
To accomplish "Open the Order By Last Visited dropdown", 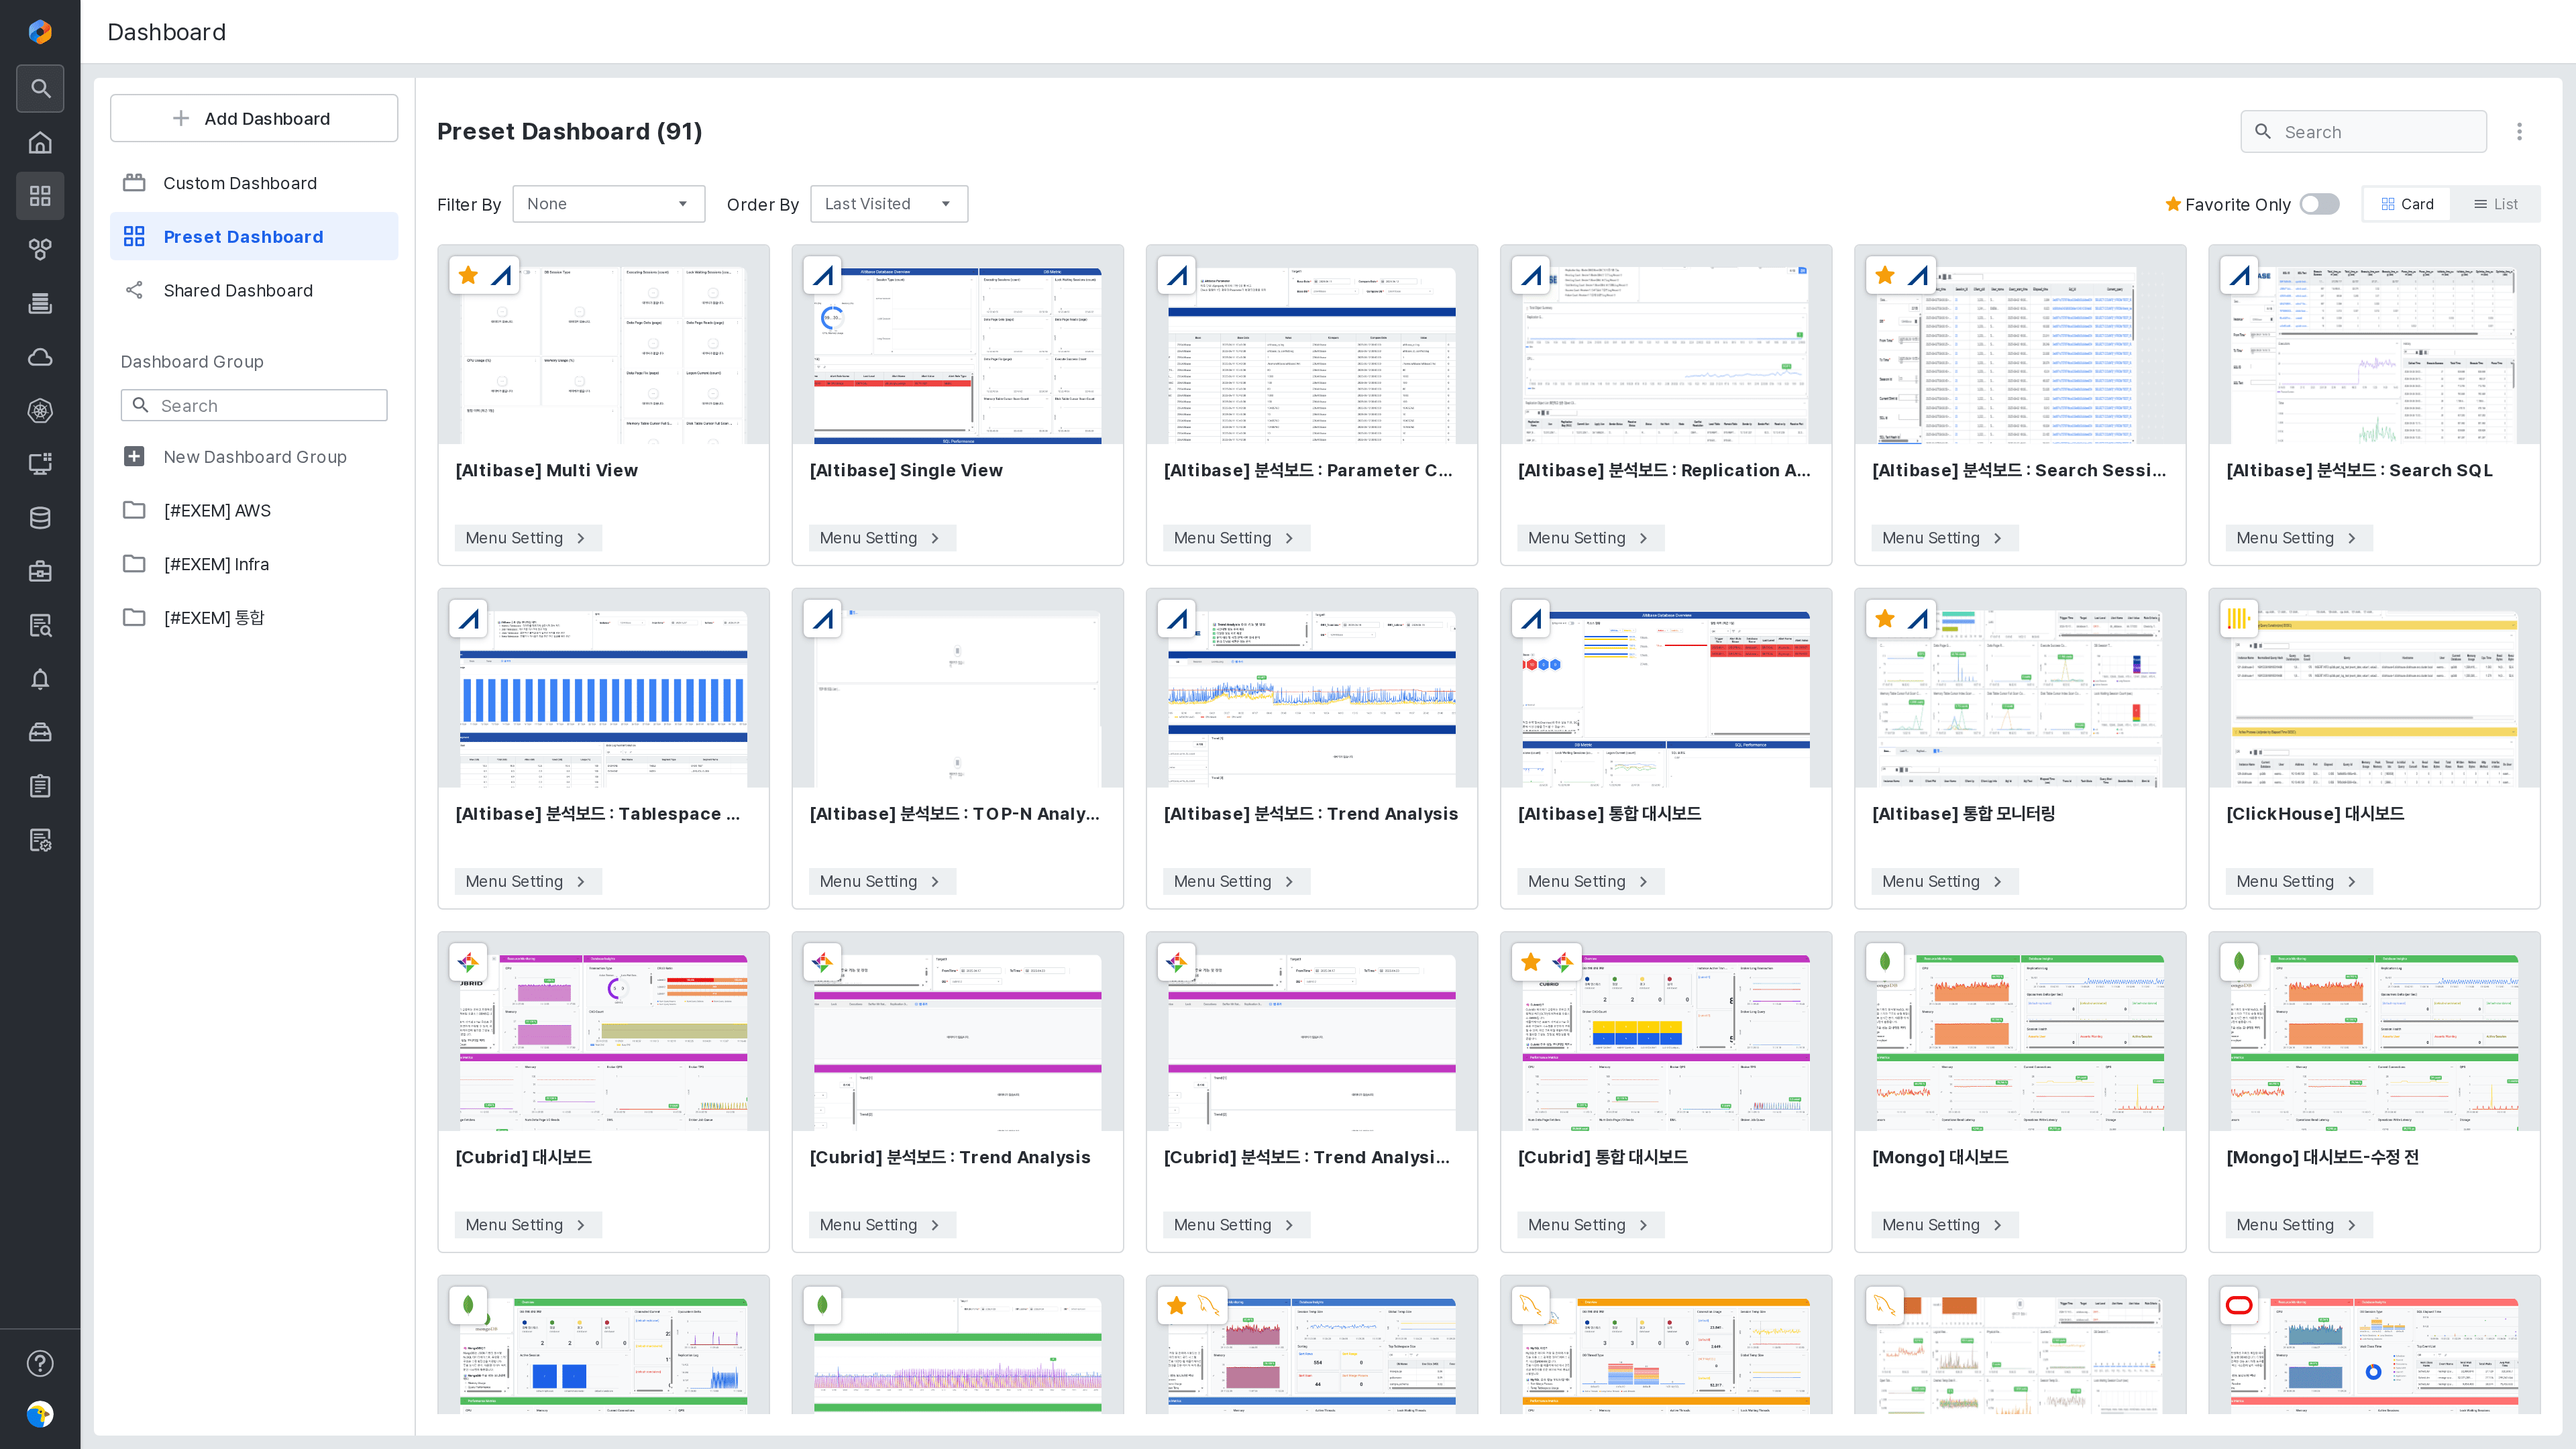I will [888, 204].
